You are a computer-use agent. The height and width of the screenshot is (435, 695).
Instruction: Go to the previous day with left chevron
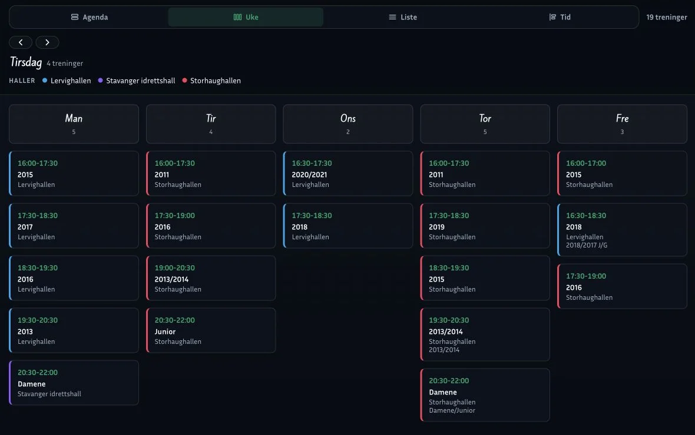pos(21,42)
